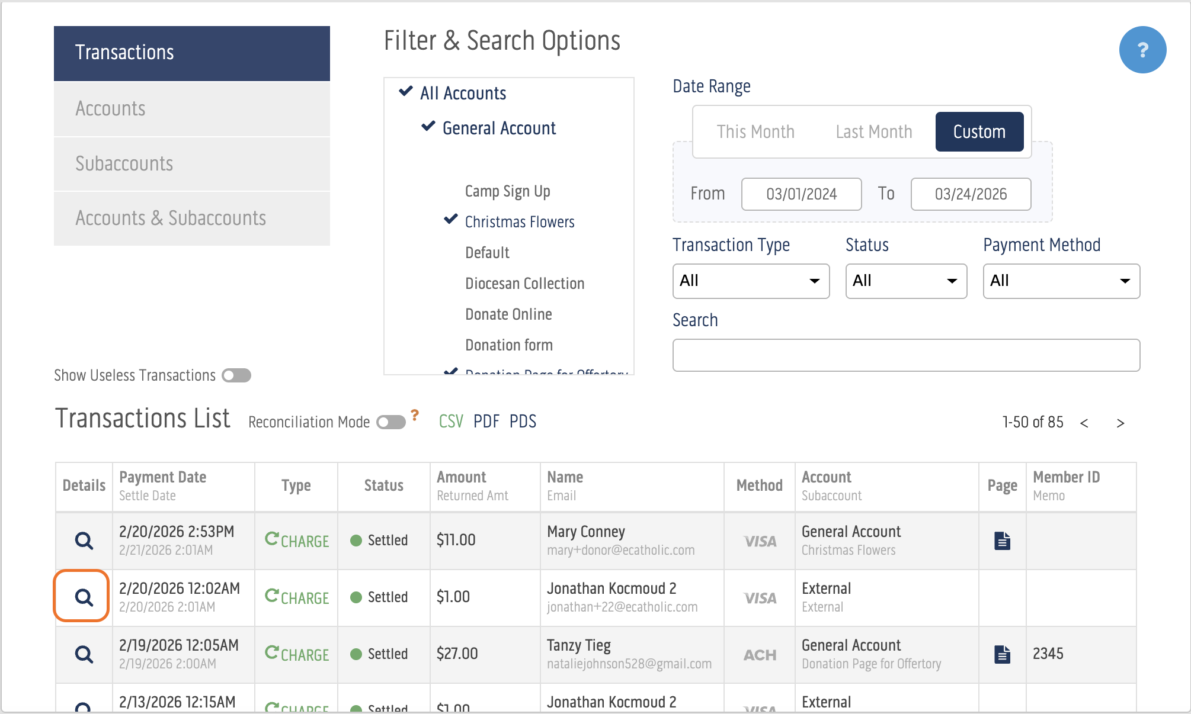Select This Month date range tab
Image resolution: width=1191 pixels, height=714 pixels.
pyautogui.click(x=755, y=131)
